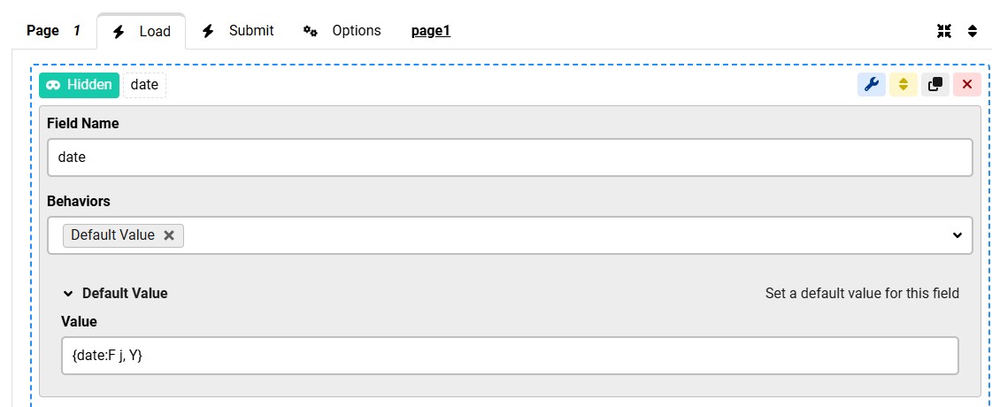Click the Page 1 label

point(53,31)
